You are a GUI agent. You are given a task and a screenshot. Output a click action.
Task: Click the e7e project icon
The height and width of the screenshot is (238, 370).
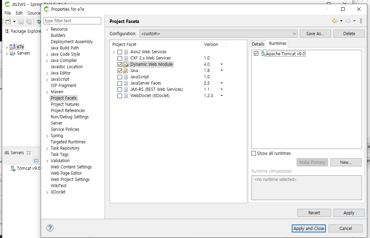click(x=13, y=47)
